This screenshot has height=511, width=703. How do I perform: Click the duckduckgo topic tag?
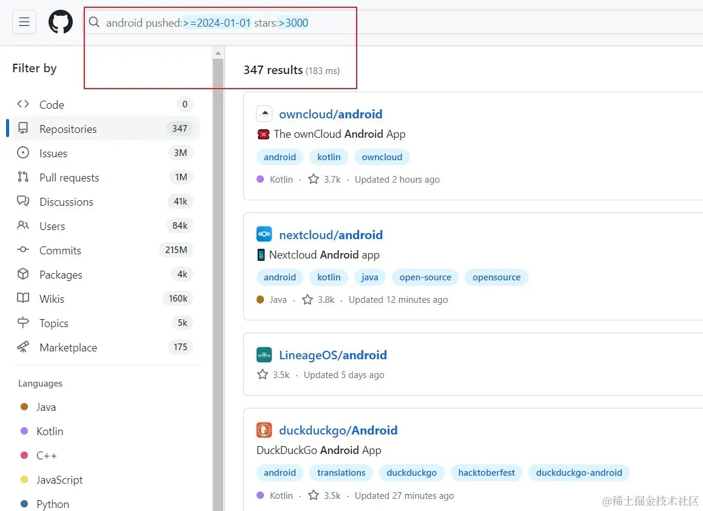(x=412, y=472)
